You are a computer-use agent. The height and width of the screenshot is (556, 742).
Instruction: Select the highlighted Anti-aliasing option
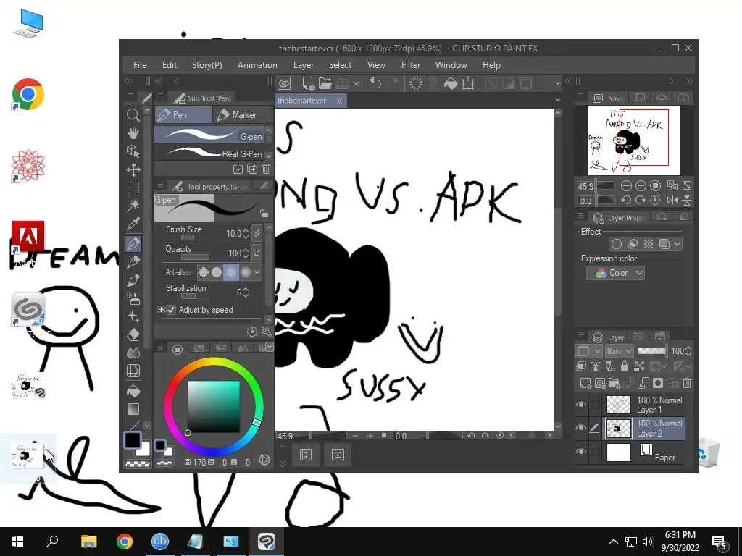231,272
